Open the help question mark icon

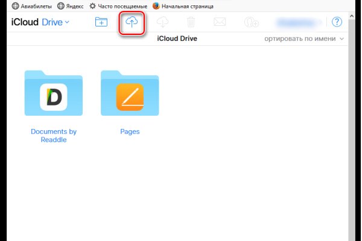tap(337, 22)
